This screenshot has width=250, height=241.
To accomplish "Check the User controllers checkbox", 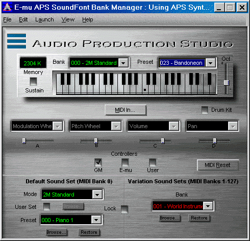I will click(153, 162).
